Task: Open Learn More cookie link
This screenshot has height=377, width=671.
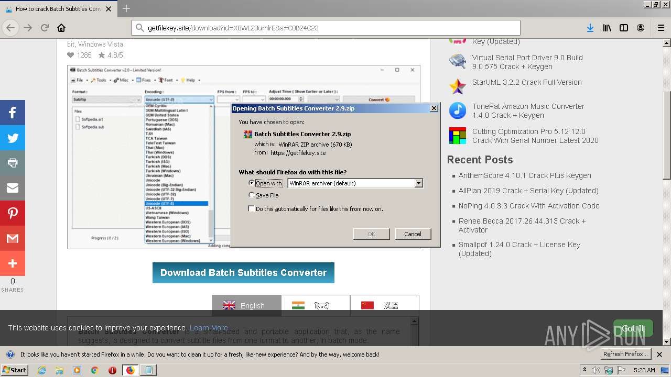Action: 209,328
